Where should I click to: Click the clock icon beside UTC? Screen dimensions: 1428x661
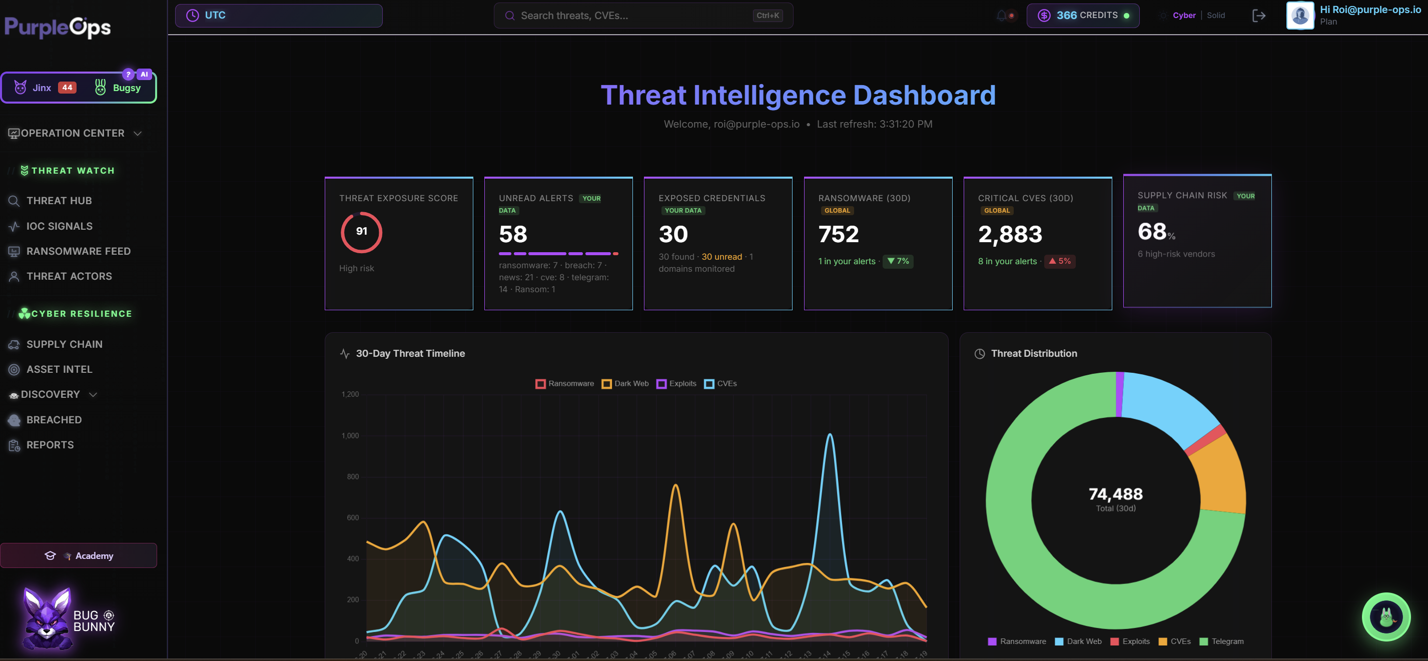(x=192, y=16)
